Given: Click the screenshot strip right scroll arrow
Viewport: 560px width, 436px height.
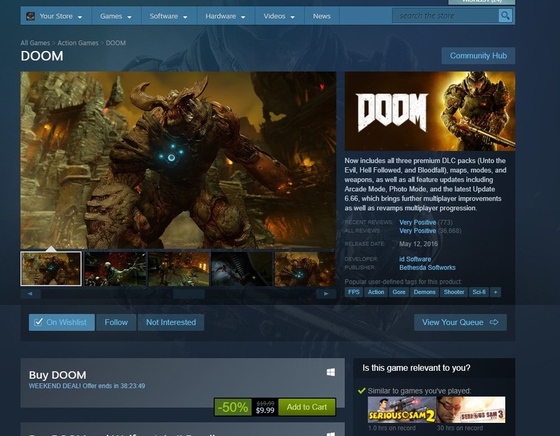Looking at the screenshot, I should (x=326, y=294).
